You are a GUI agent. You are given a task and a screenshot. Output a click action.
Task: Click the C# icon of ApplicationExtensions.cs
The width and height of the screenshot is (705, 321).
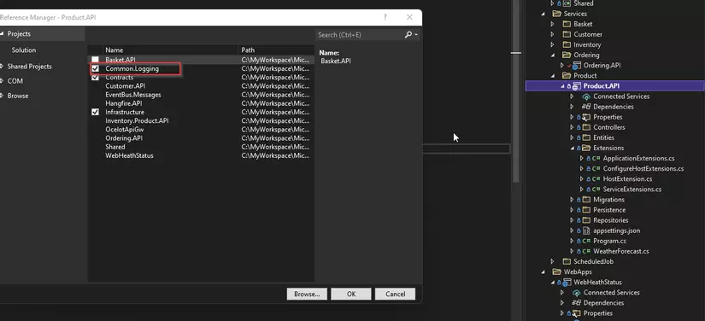click(x=596, y=159)
